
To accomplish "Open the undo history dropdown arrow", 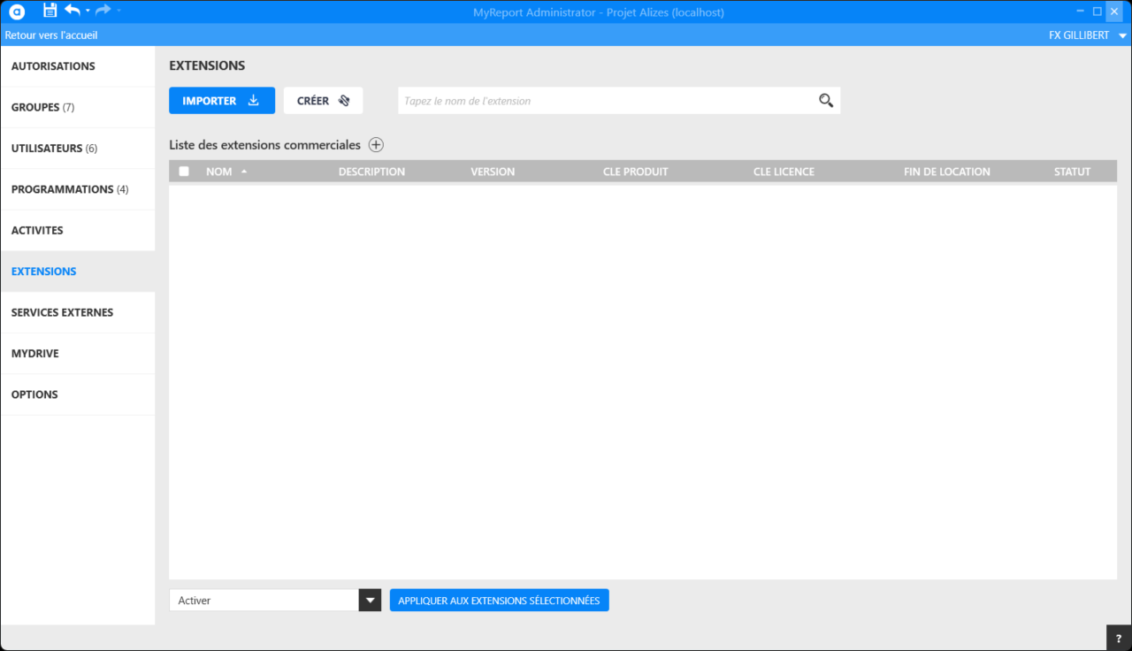I will click(88, 11).
